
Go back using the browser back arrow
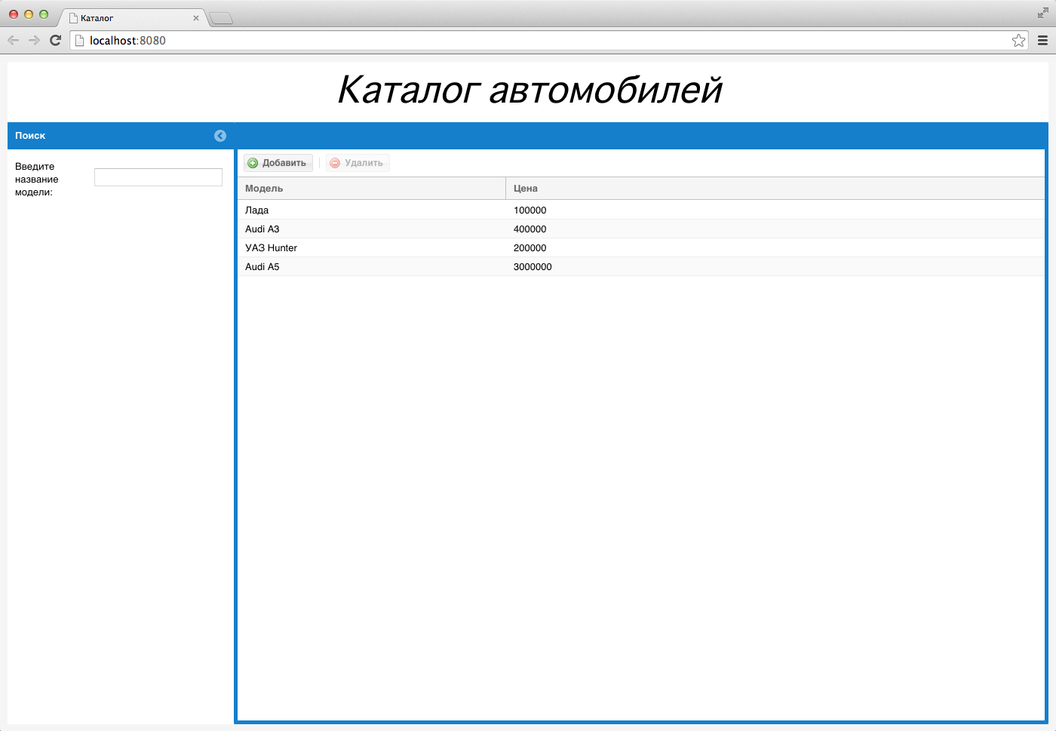pyautogui.click(x=14, y=41)
